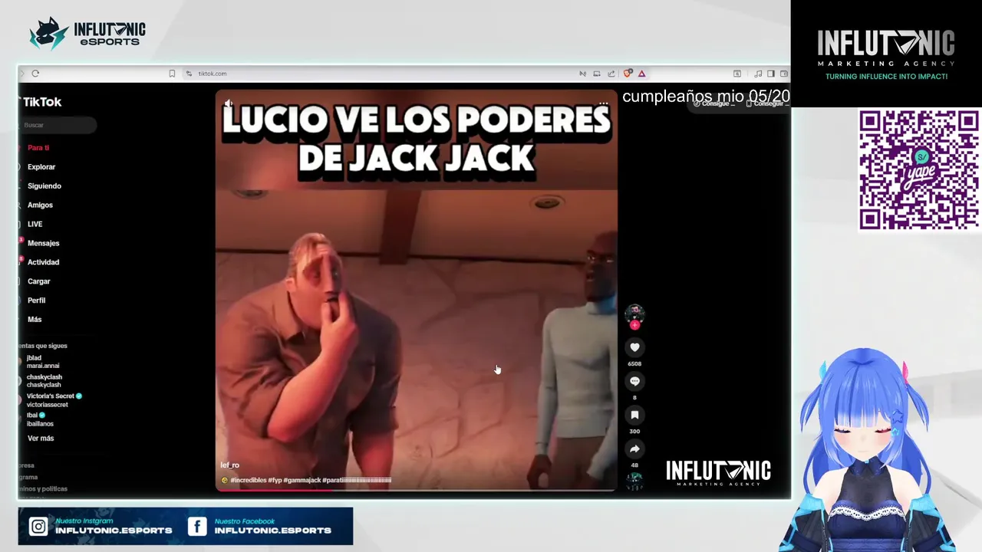Click the Facebook icon in the banner
Screen dimensions: 982x552
[197, 526]
